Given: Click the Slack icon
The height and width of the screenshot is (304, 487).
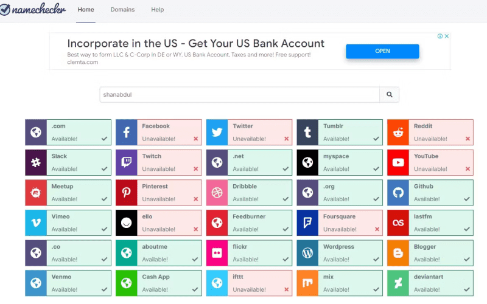Looking at the screenshot, I should point(36,162).
